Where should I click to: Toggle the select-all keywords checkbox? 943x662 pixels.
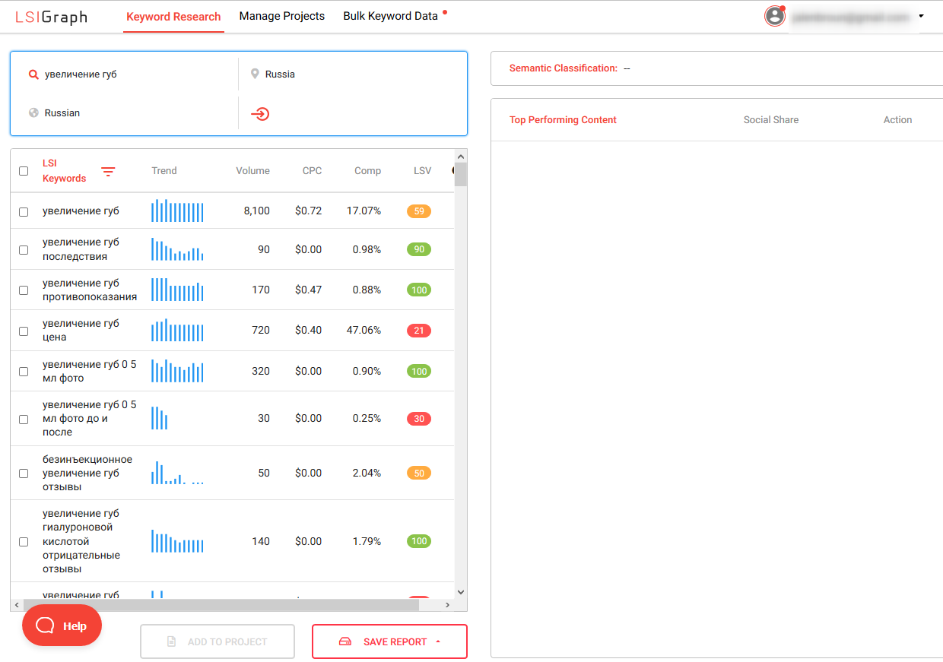click(24, 171)
